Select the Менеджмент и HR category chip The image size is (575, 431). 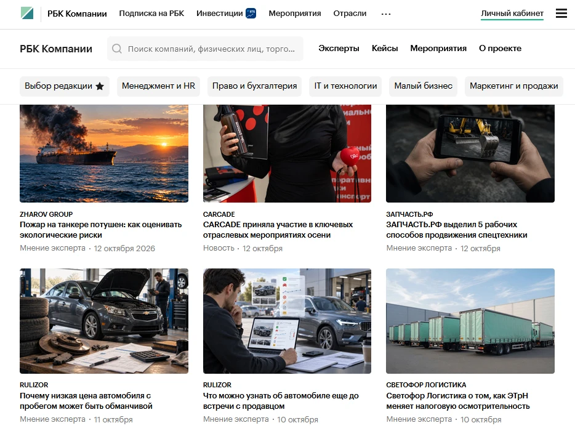pyautogui.click(x=158, y=86)
